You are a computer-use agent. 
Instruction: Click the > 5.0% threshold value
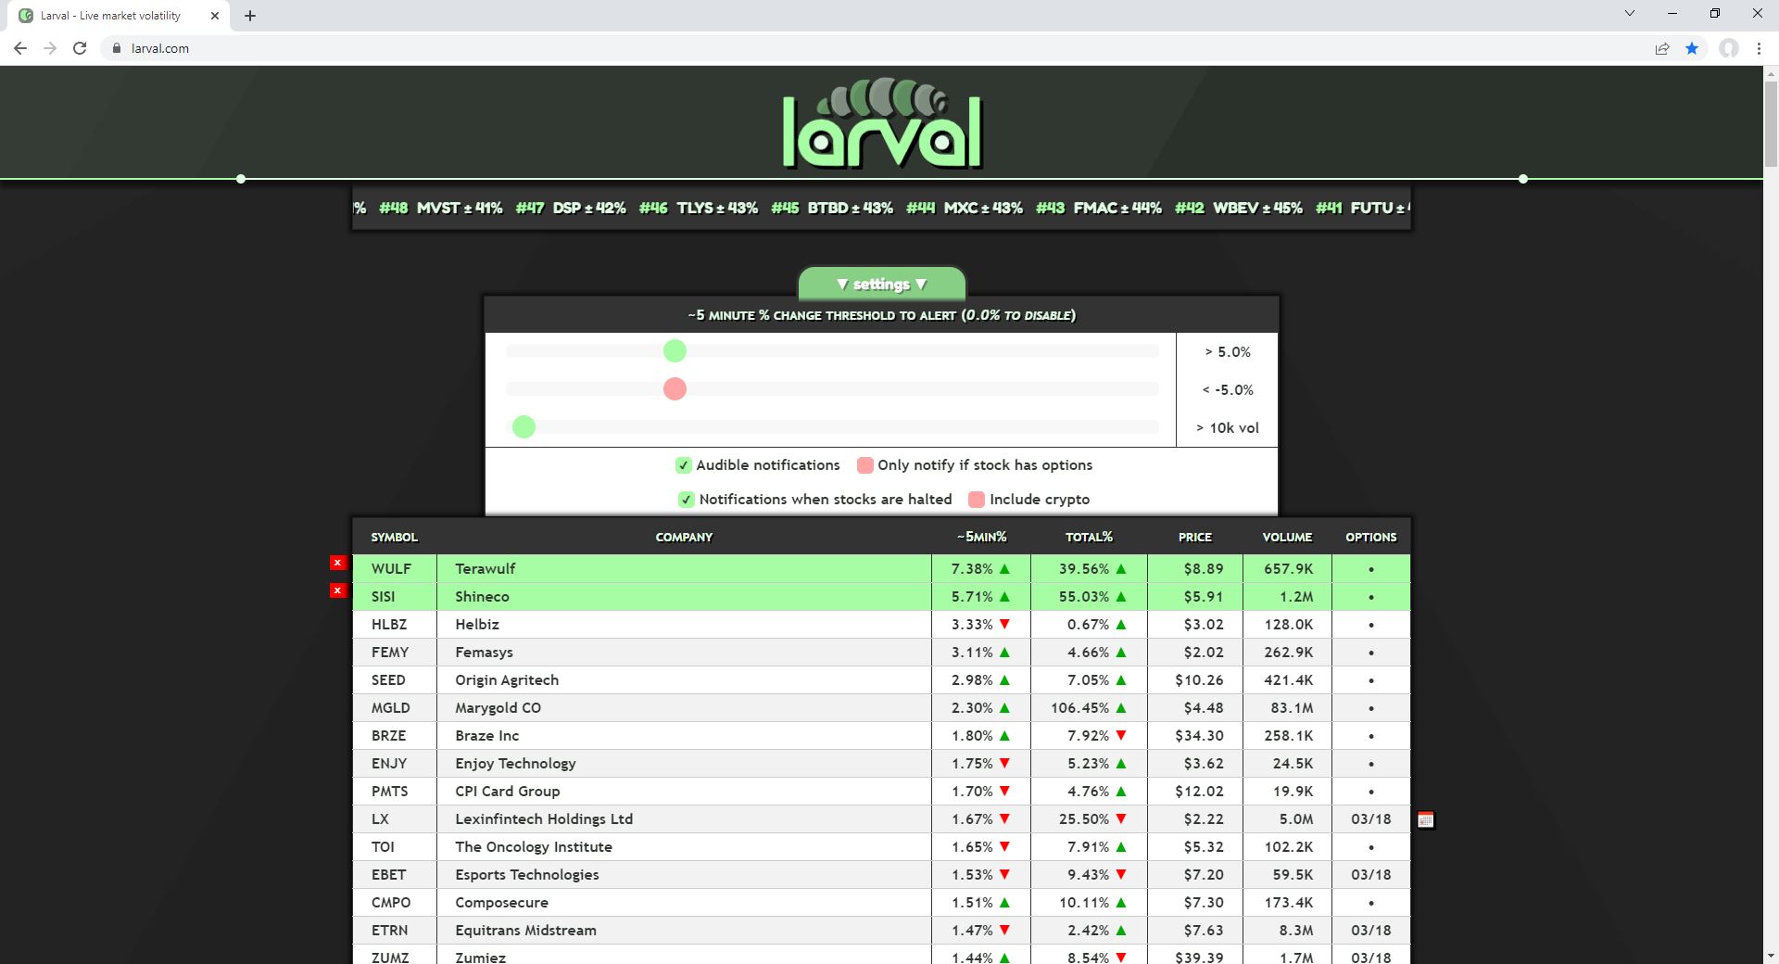1228,352
